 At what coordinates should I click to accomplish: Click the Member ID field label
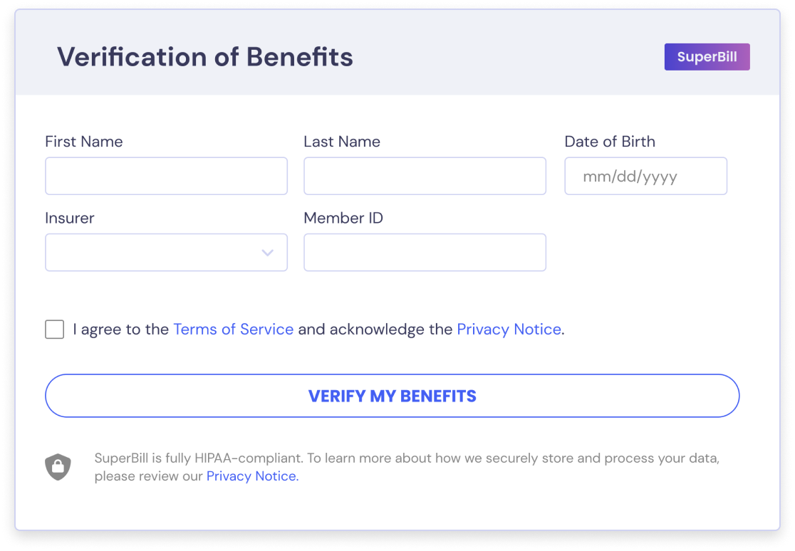343,218
